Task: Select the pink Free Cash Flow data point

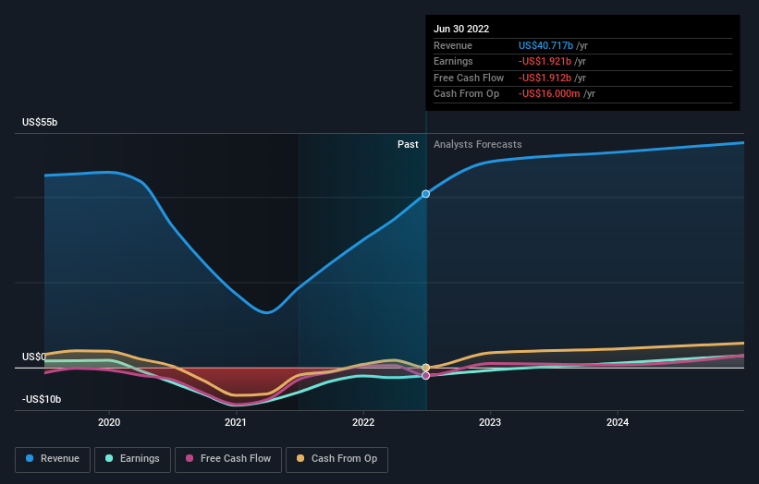Action: [425, 376]
